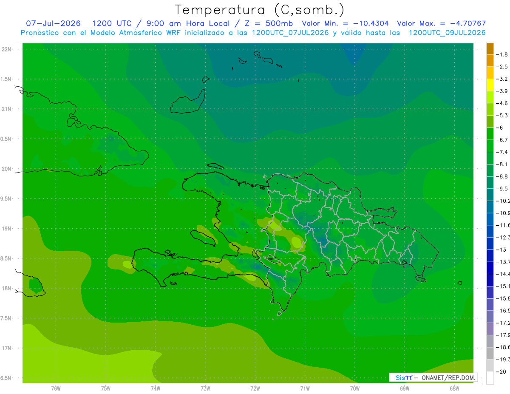Screen dimensions: 510x394
Task: Click the dark orange swatch above -1.8
Action: click(490, 48)
